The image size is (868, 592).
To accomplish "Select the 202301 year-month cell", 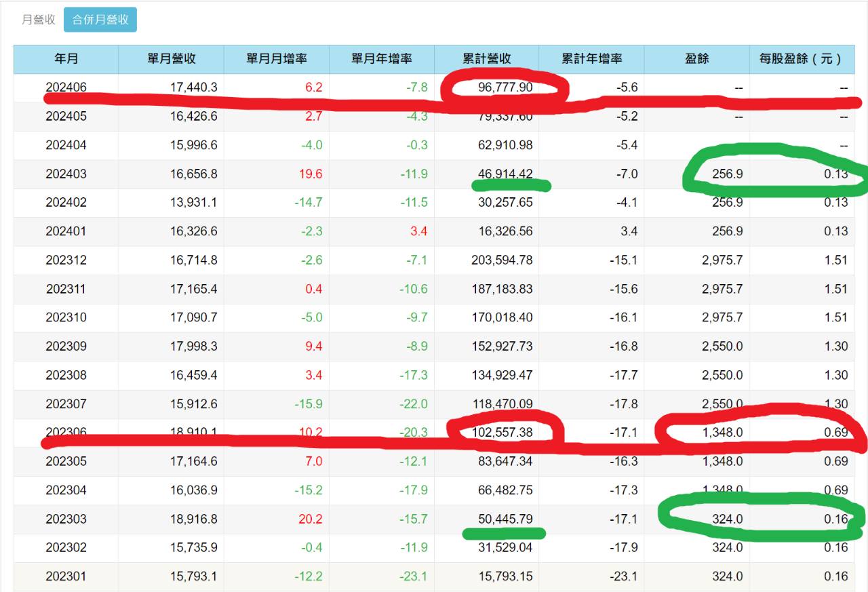I will 66,576.
